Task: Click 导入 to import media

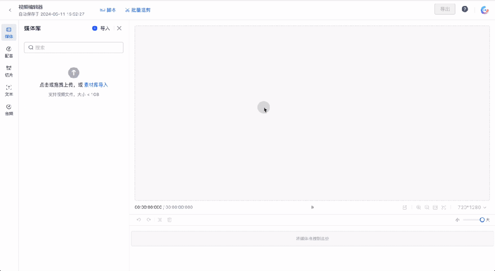Action: click(x=101, y=28)
